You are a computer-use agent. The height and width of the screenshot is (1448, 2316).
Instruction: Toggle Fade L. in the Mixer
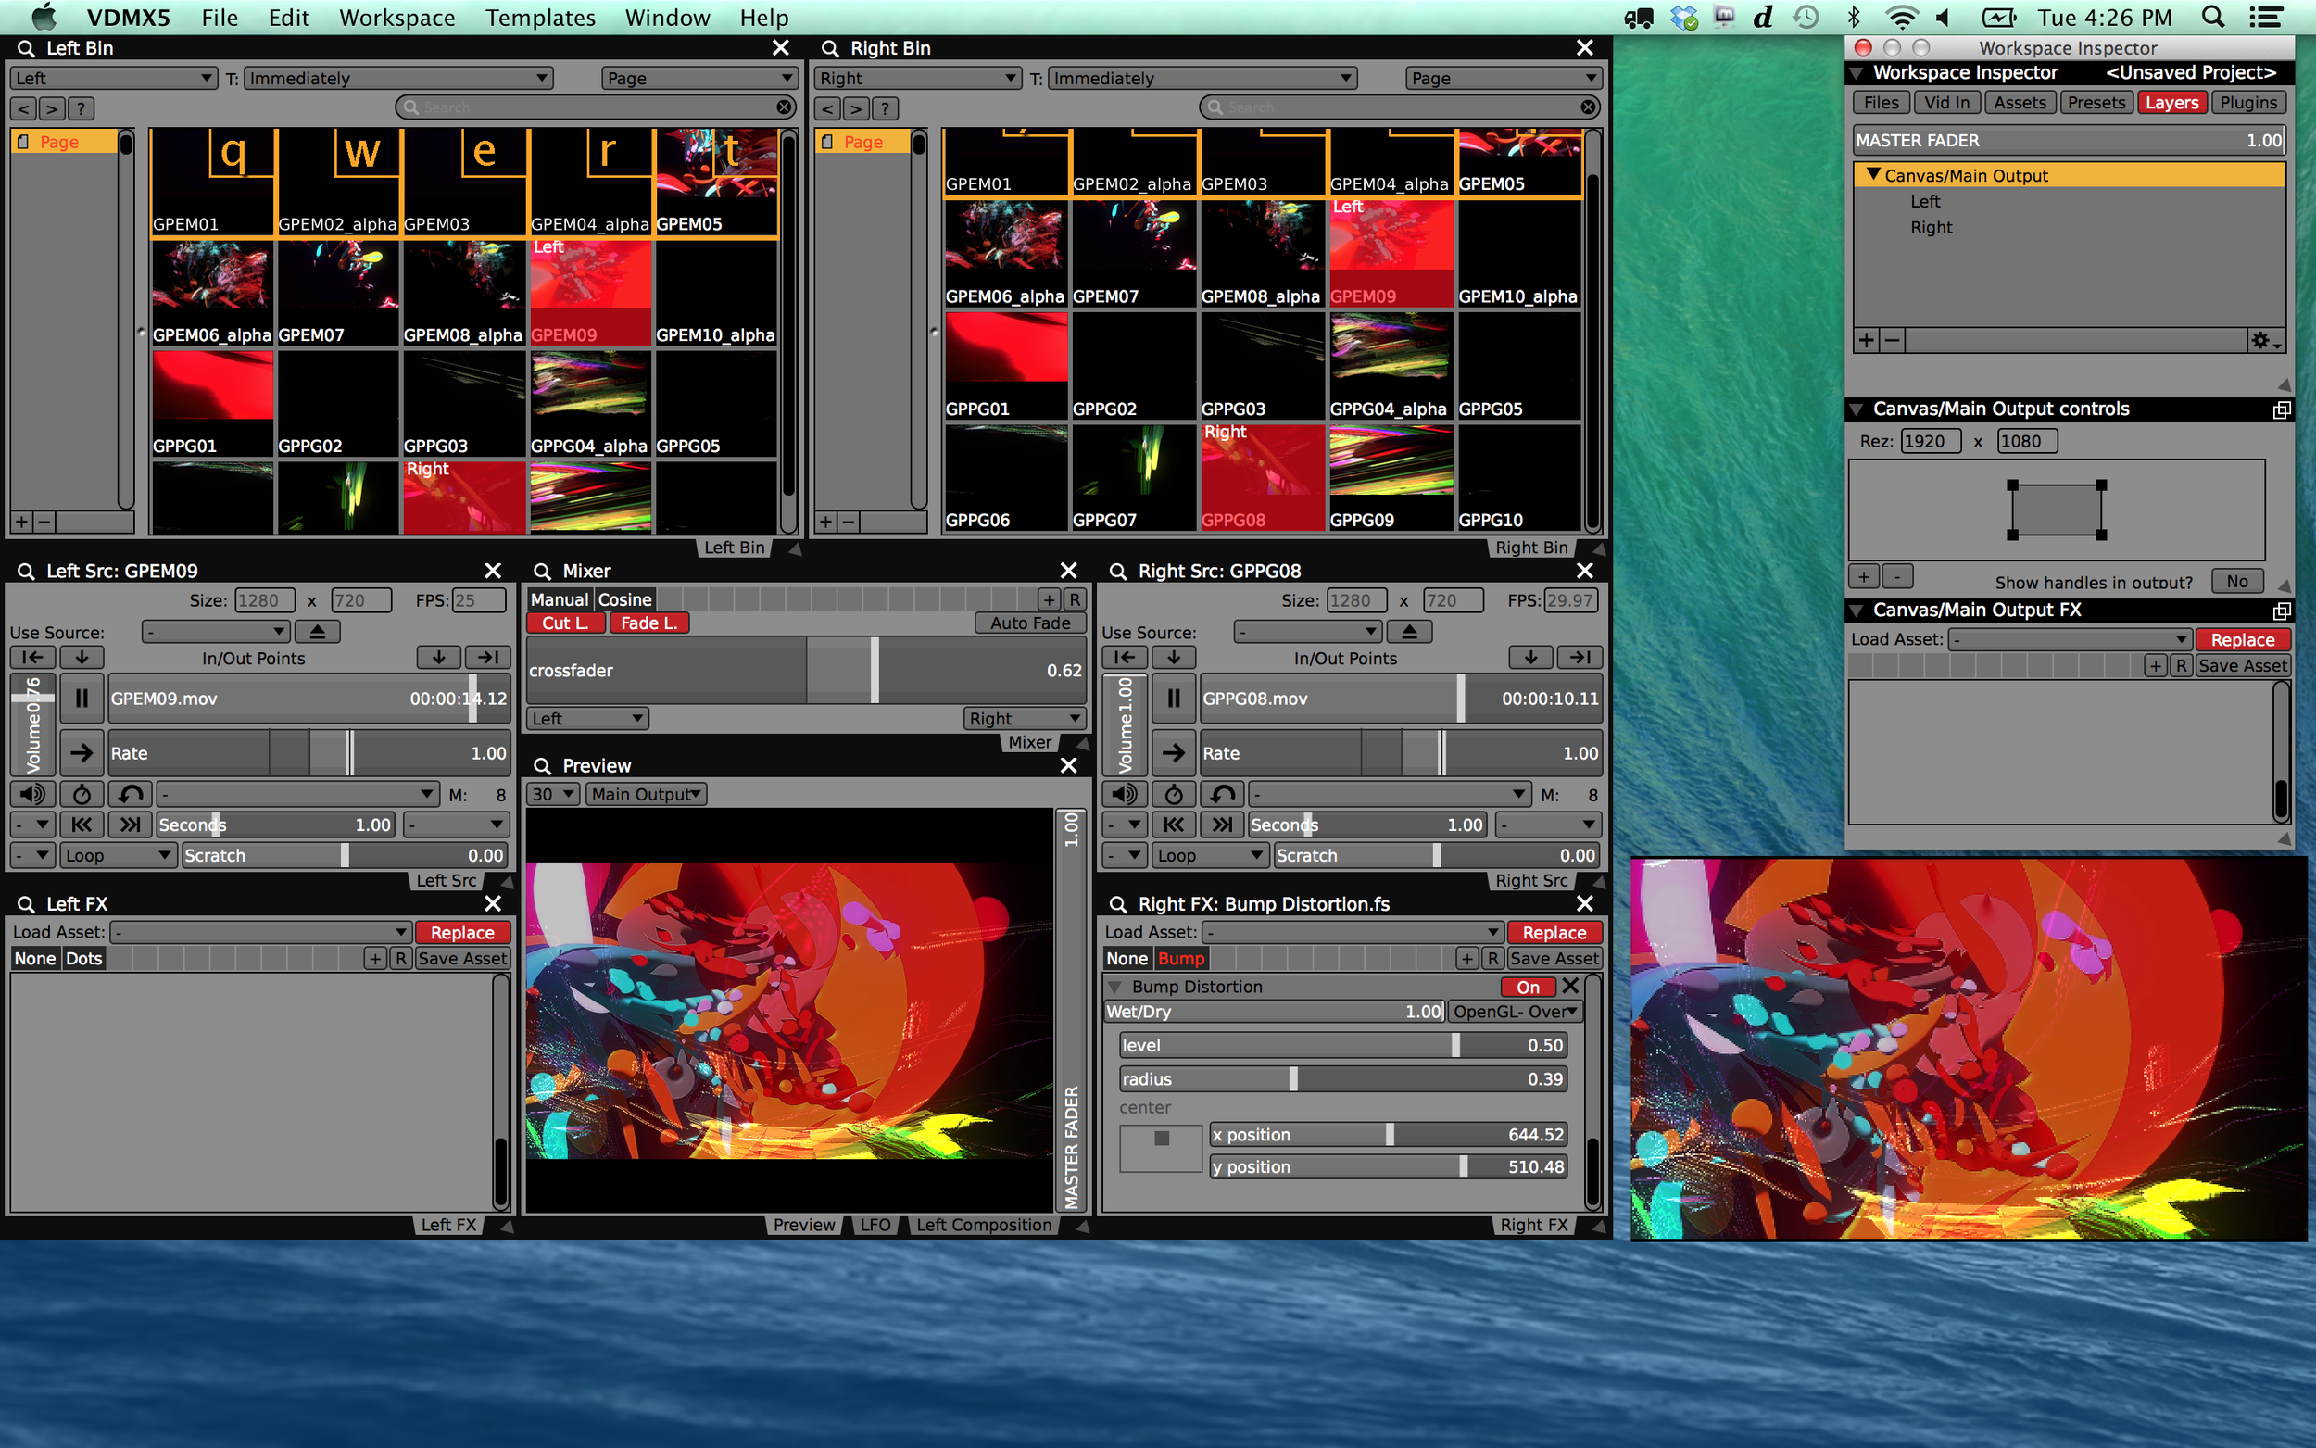[x=649, y=623]
